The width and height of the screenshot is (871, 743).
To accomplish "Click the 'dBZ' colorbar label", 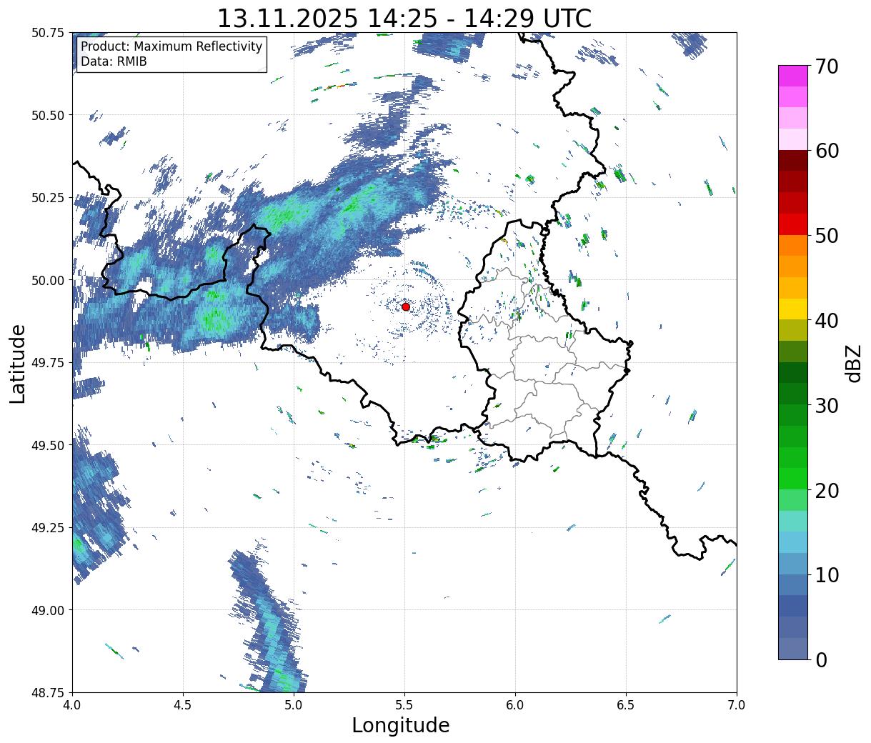I will (853, 363).
